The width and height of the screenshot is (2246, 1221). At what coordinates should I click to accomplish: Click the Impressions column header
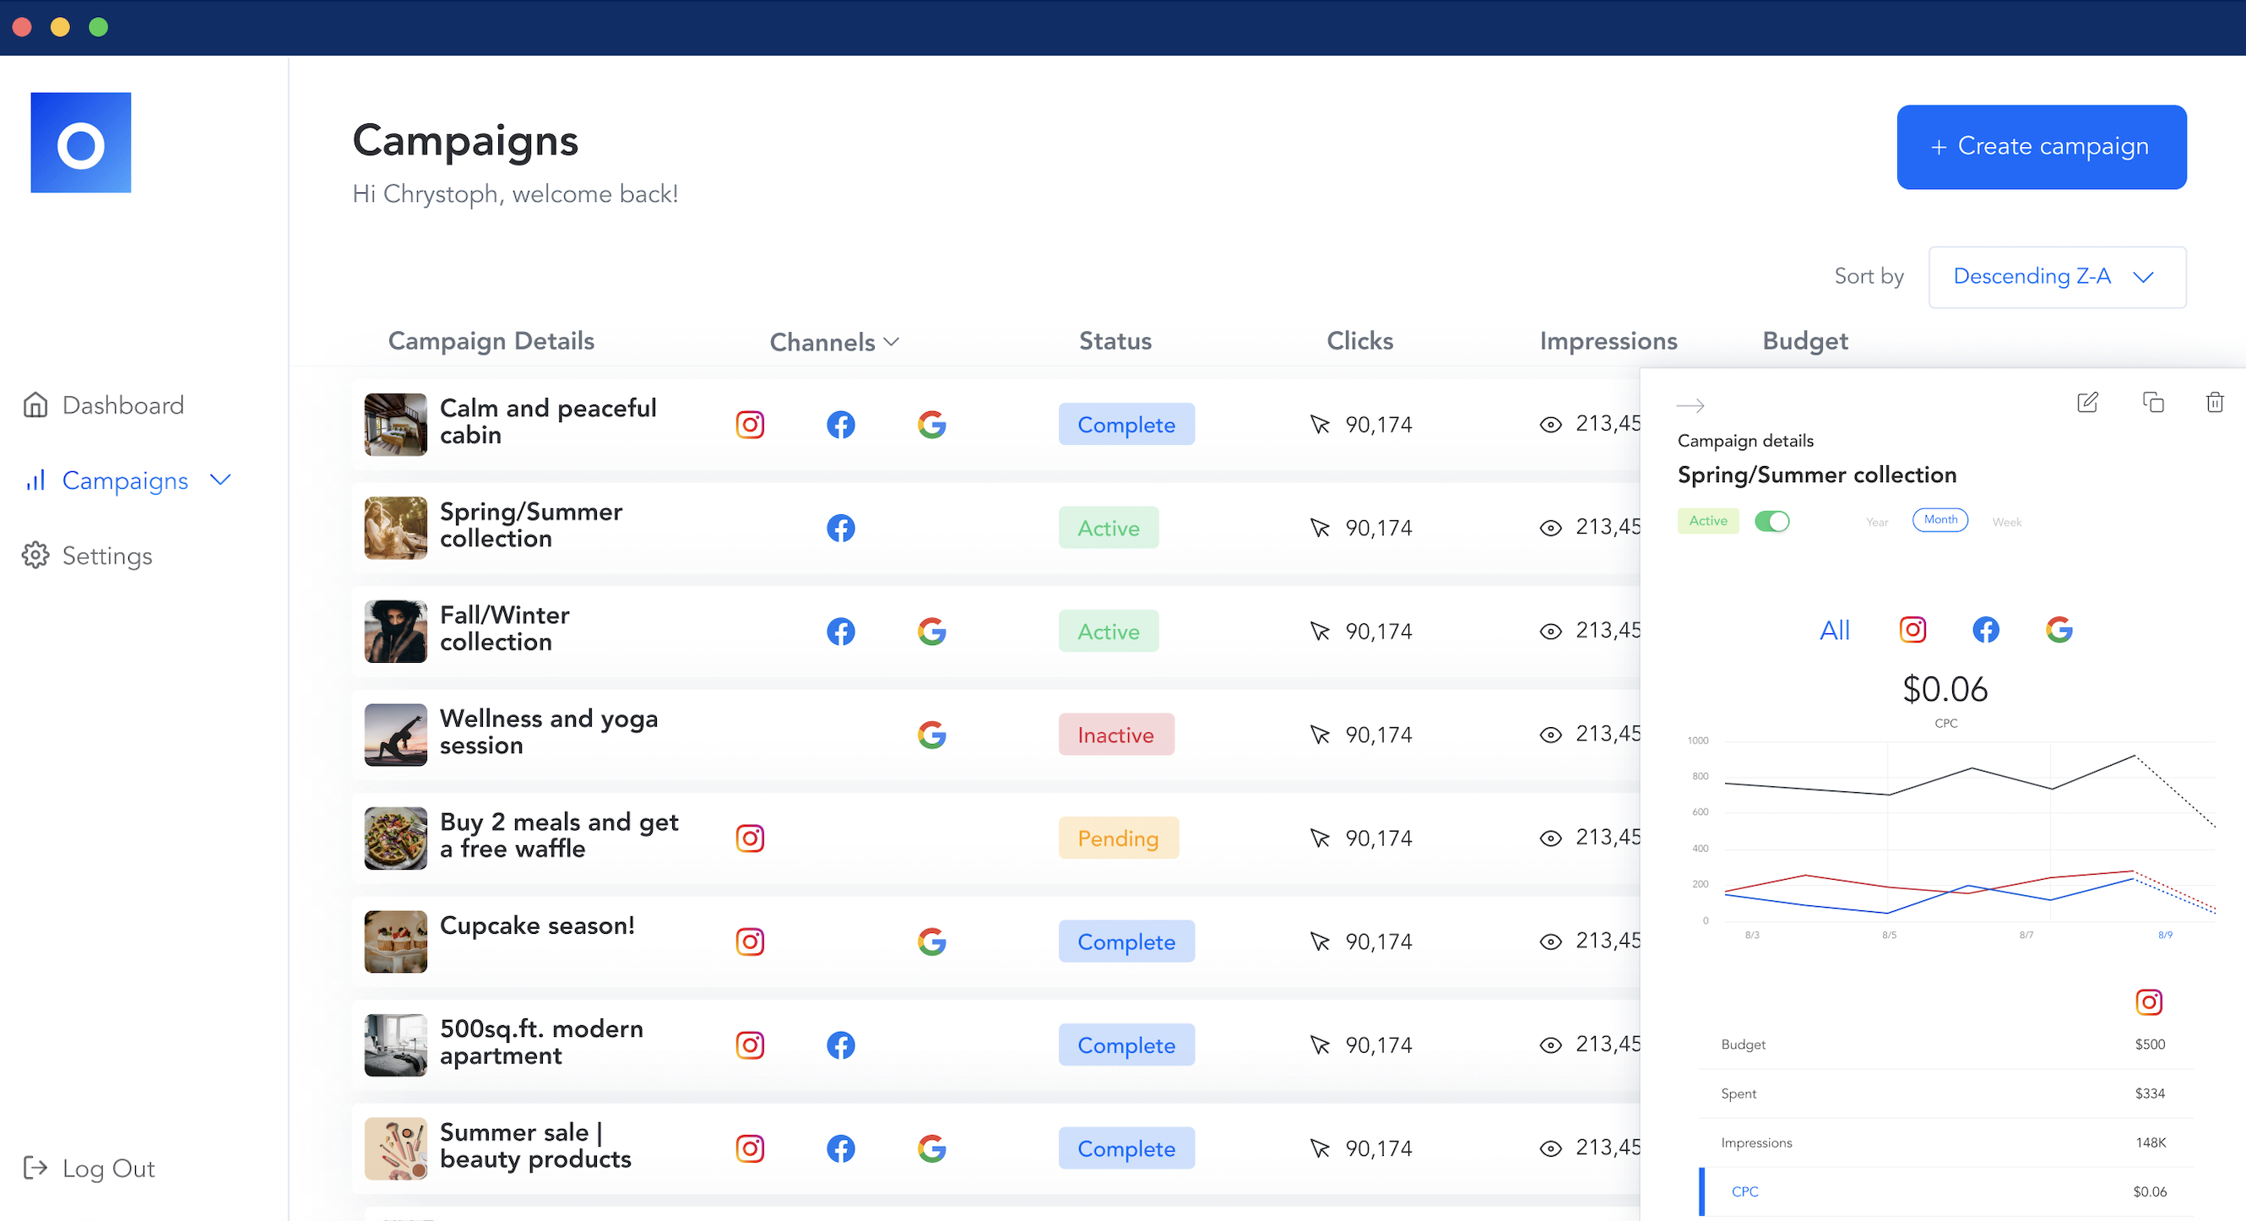tap(1608, 341)
